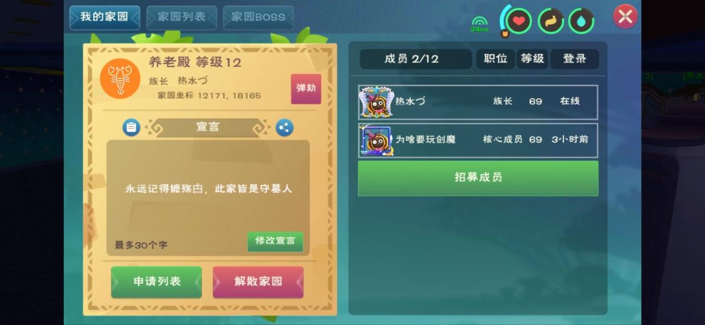The width and height of the screenshot is (705, 325).
Task: Select the 我的家园 tab
Action: point(104,17)
